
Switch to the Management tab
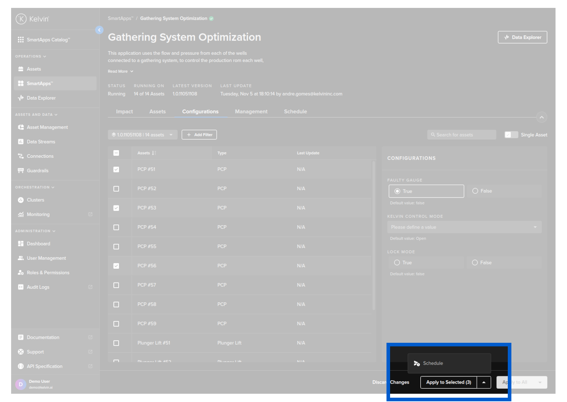[x=251, y=112]
